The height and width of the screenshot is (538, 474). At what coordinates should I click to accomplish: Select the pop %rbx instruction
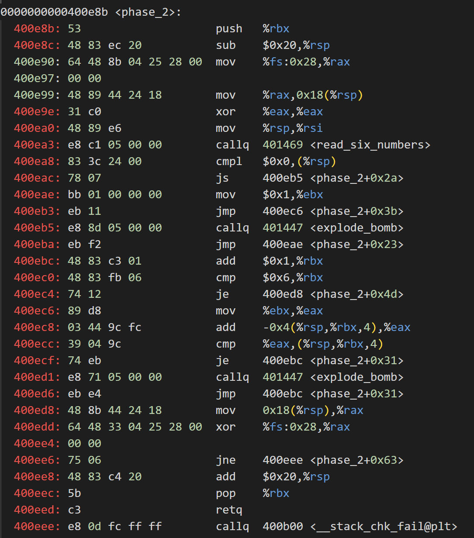[x=253, y=493]
